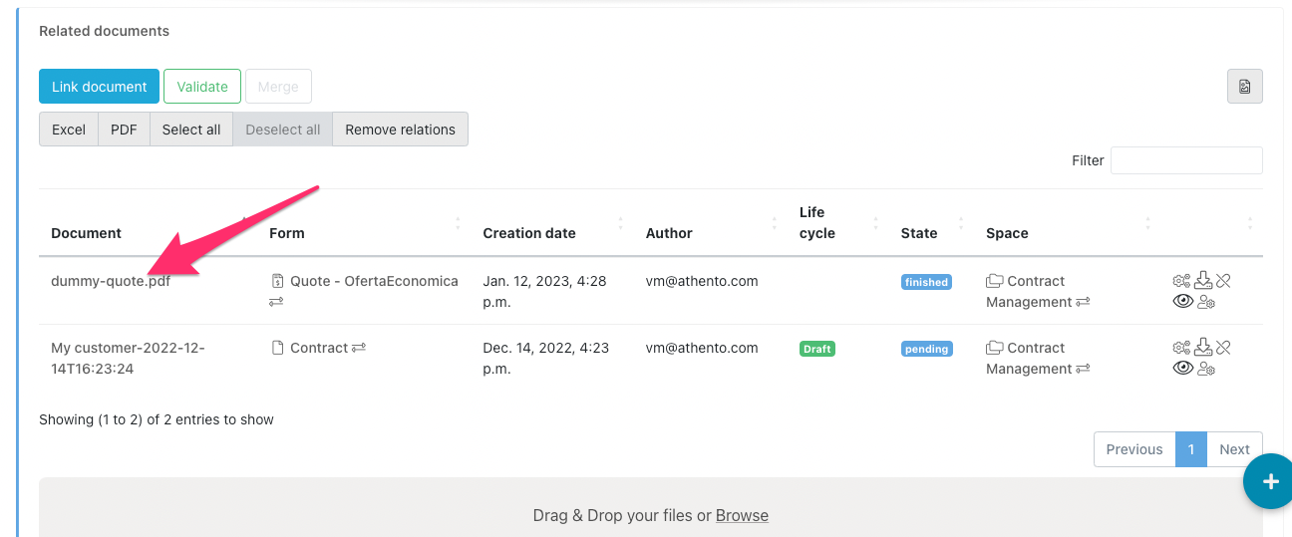Click the change-form arrows icon beside Contract
The height and width of the screenshot is (537, 1292).
pyautogui.click(x=359, y=349)
